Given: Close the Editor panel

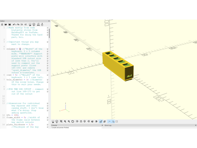Looking at the screenshot, I should pos(49,21).
